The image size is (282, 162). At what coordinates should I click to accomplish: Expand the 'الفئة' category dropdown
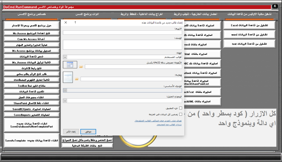pyautogui.click(x=65, y=57)
